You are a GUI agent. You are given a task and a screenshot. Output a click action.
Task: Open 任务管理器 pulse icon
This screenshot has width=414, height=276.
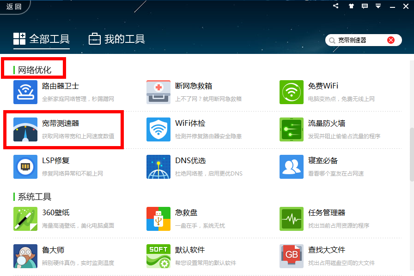point(292,219)
